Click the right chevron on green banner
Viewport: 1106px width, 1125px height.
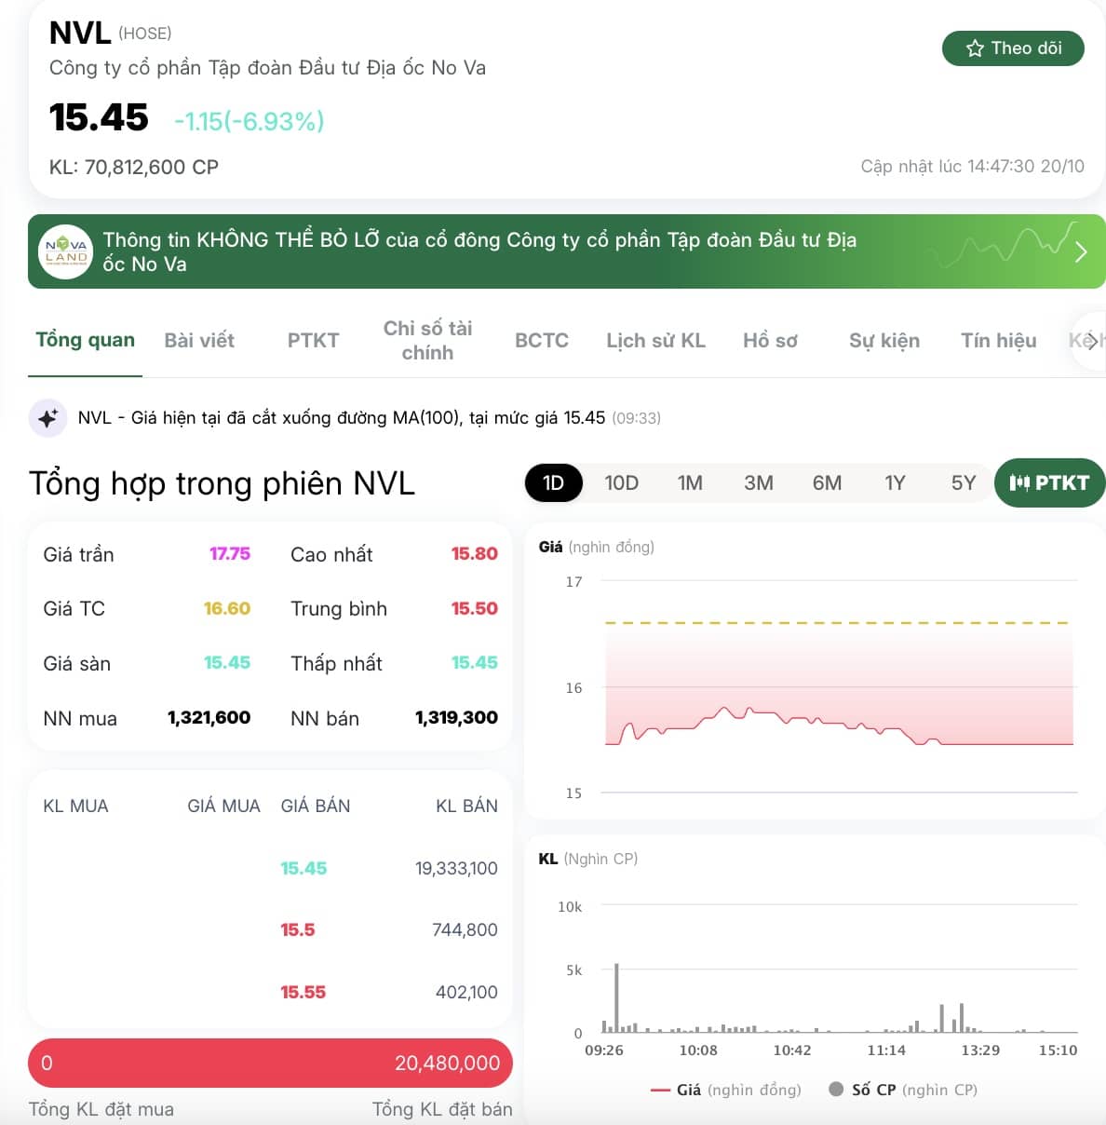pyautogui.click(x=1081, y=251)
